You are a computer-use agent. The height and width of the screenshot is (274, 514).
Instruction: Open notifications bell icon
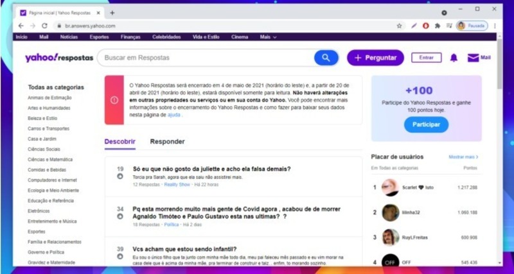[x=454, y=58]
